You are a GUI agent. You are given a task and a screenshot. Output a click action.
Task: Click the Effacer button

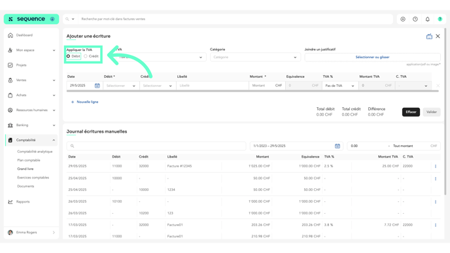(411, 112)
